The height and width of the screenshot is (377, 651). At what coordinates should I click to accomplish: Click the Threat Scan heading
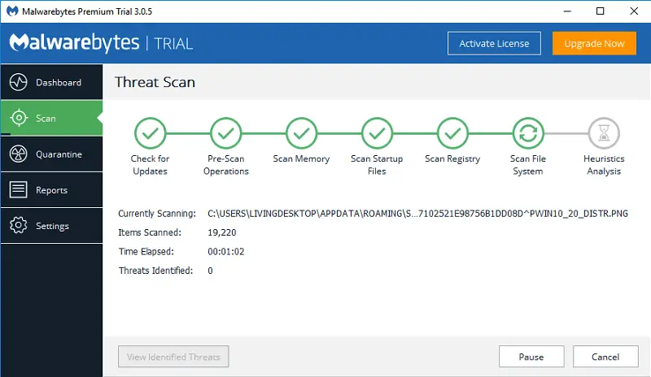click(x=155, y=82)
